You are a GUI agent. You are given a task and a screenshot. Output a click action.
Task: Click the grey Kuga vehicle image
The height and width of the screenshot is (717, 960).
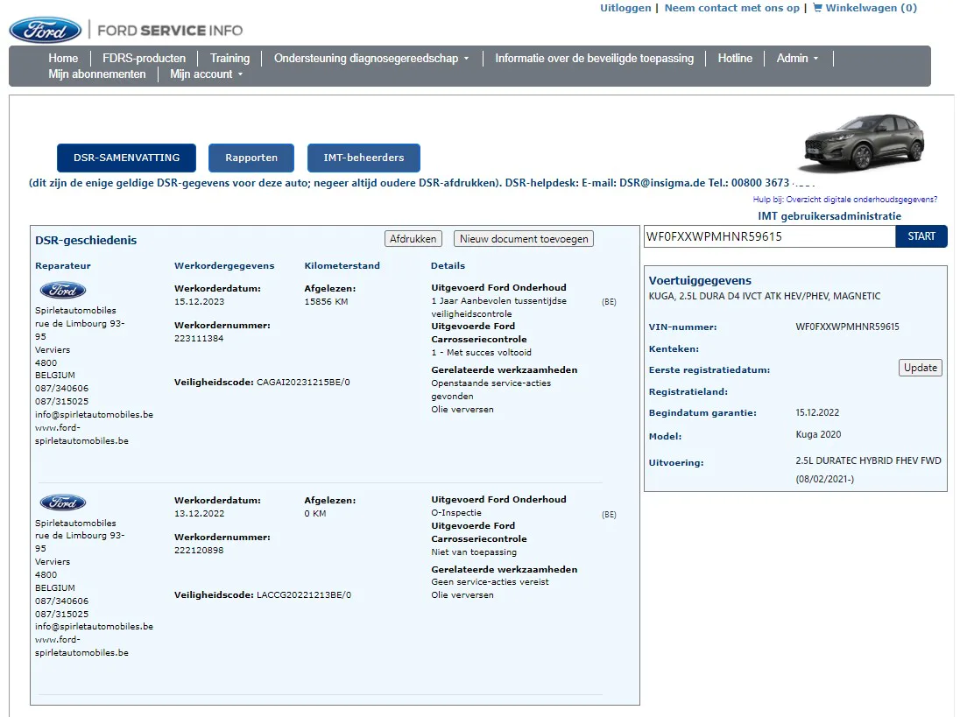tap(864, 143)
